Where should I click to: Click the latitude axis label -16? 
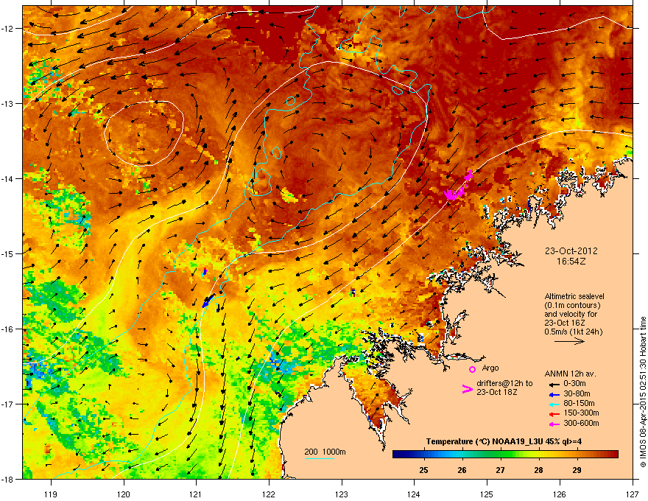(7, 329)
